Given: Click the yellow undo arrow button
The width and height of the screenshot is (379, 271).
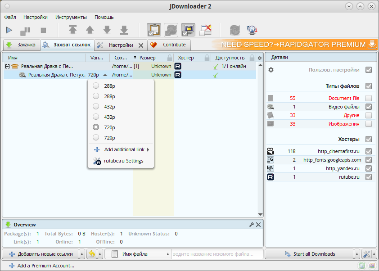Looking at the screenshot, I should pyautogui.click(x=92, y=254).
